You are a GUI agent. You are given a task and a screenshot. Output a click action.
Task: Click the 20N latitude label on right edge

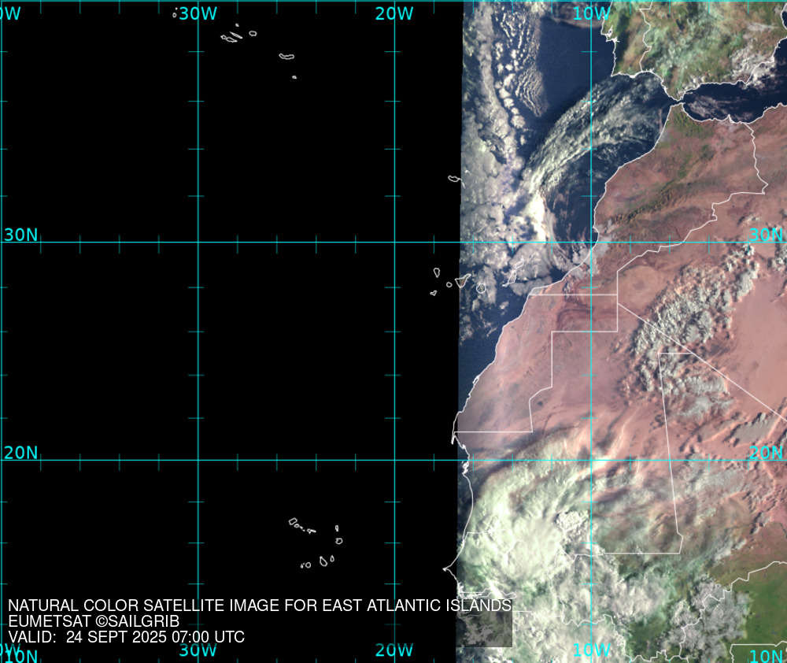pyautogui.click(x=765, y=453)
